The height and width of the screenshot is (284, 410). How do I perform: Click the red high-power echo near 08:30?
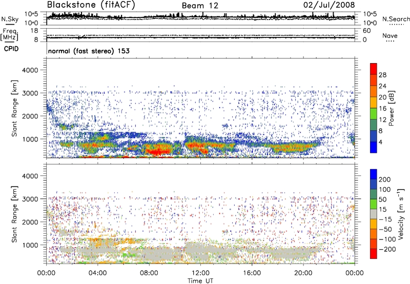point(157,151)
